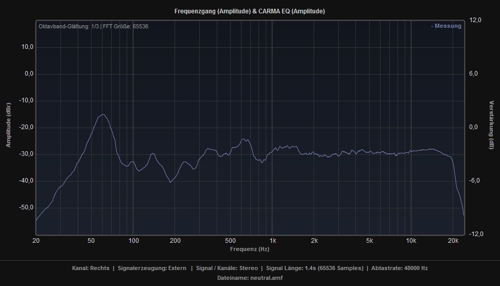Click the 100 Hz tick label
The height and width of the screenshot is (286, 500).
pyautogui.click(x=133, y=241)
